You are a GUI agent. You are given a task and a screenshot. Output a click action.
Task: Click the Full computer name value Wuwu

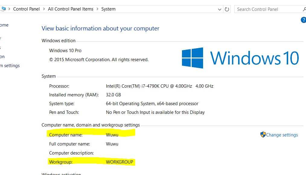112,144
